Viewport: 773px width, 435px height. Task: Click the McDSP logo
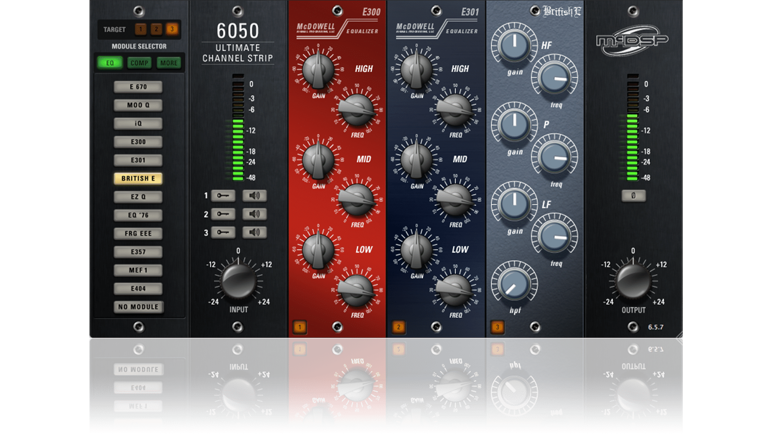pyautogui.click(x=632, y=40)
